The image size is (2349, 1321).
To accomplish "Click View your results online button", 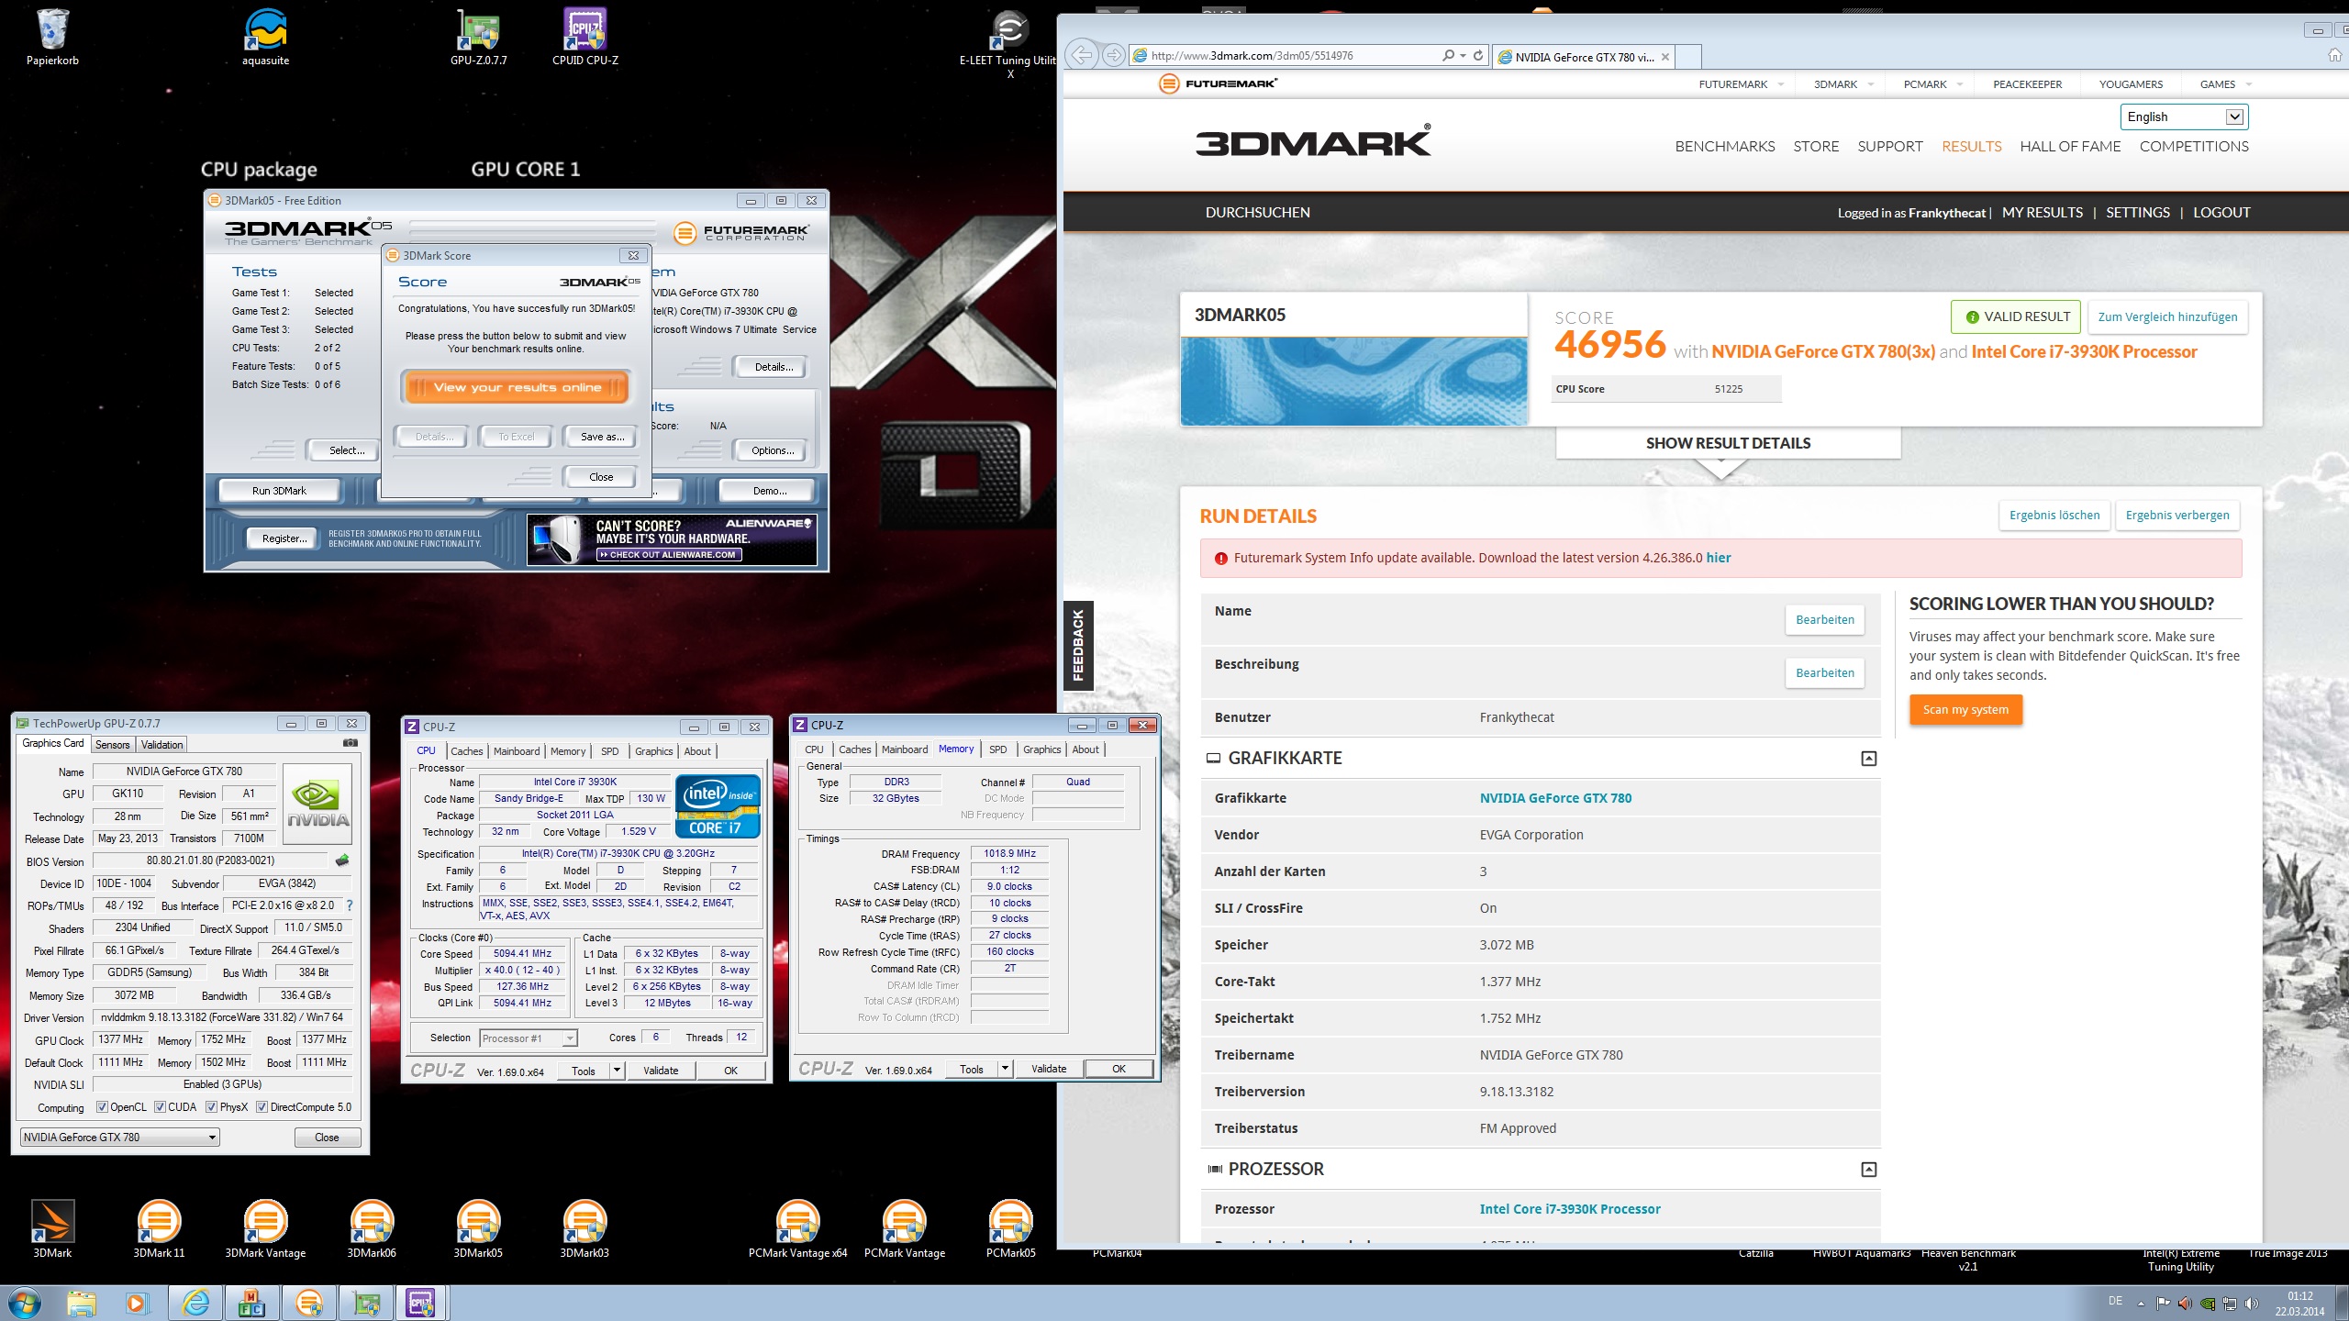I will click(x=517, y=387).
